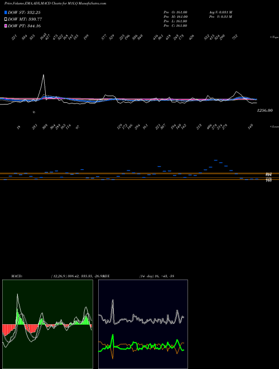Open the dark blue ADX chart panel
Viewport: 279px width, 369px height.
coord(143,324)
